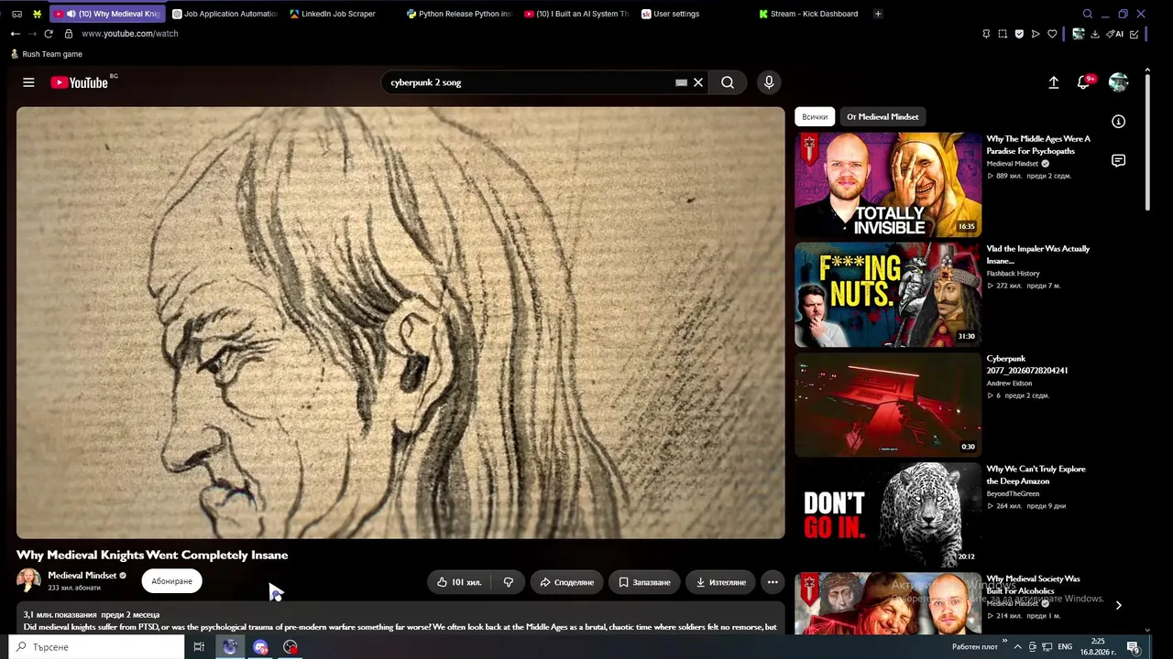Mute the playing YouTube tab audio
Viewport: 1173px width, 659px height.
(71, 14)
